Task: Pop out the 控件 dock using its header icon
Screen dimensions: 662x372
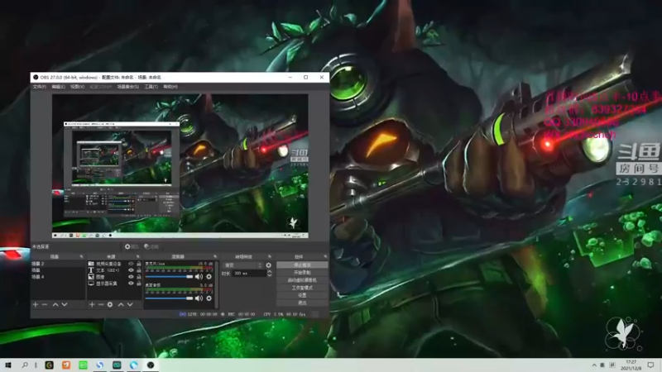Action: [325, 256]
